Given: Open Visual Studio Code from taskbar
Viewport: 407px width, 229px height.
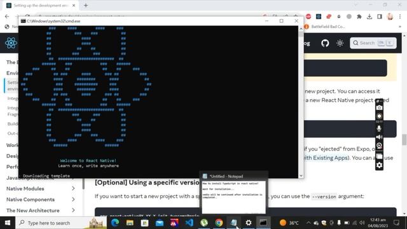Looking at the screenshot, I should [x=190, y=223].
